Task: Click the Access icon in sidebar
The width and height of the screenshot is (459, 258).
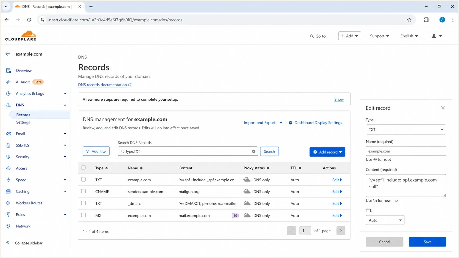Action: (x=8, y=168)
